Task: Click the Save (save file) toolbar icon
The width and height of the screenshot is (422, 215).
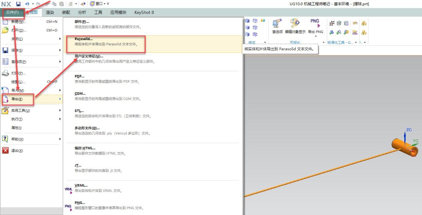Action: click(x=19, y=4)
